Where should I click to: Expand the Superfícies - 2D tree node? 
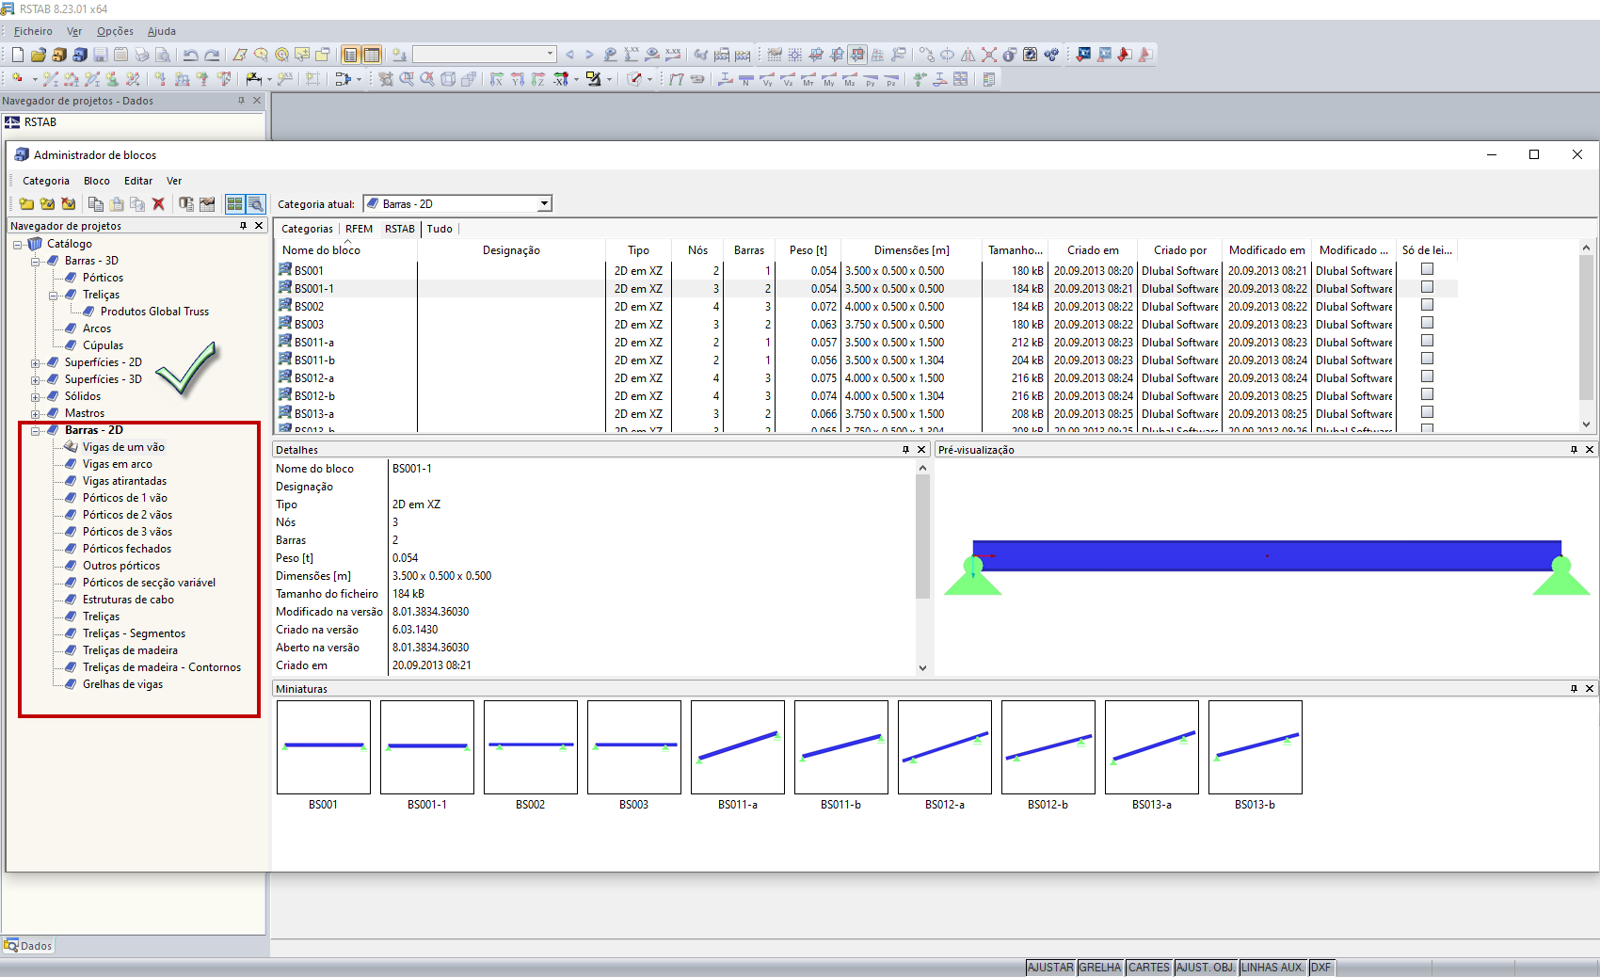click(x=36, y=362)
